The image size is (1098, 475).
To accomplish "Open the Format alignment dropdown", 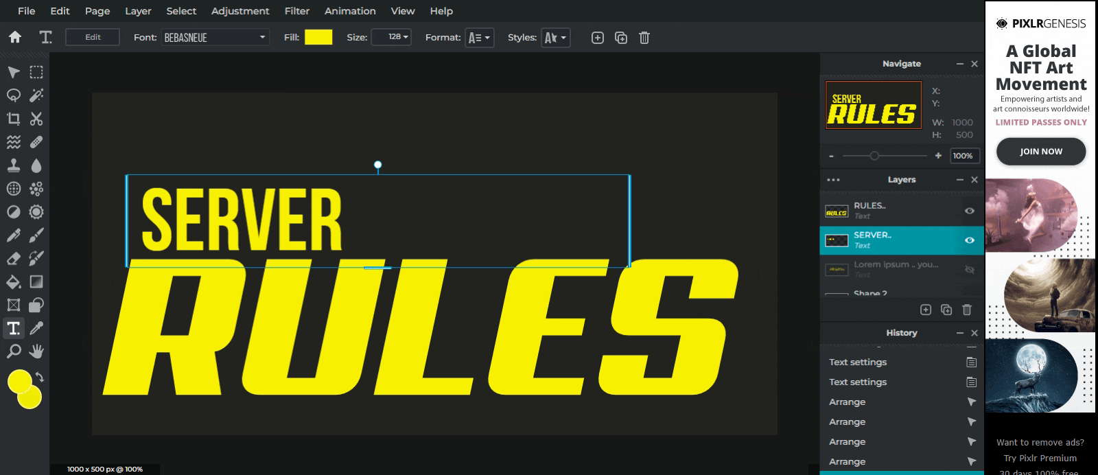I will (479, 38).
